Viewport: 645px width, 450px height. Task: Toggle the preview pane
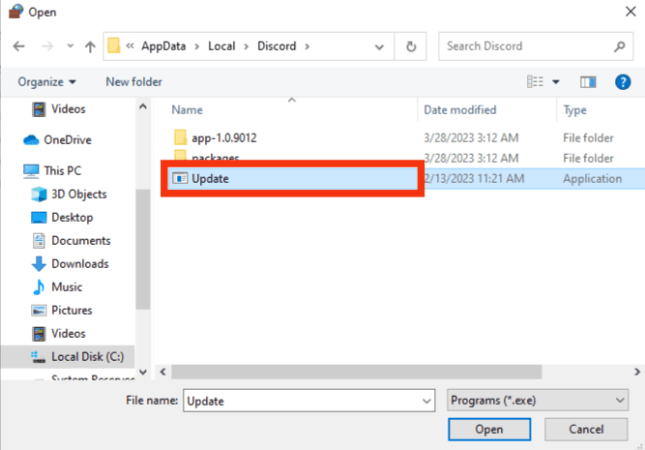pos(588,82)
